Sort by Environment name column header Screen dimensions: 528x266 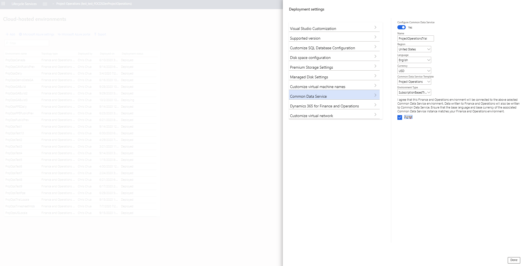coord(16,54)
